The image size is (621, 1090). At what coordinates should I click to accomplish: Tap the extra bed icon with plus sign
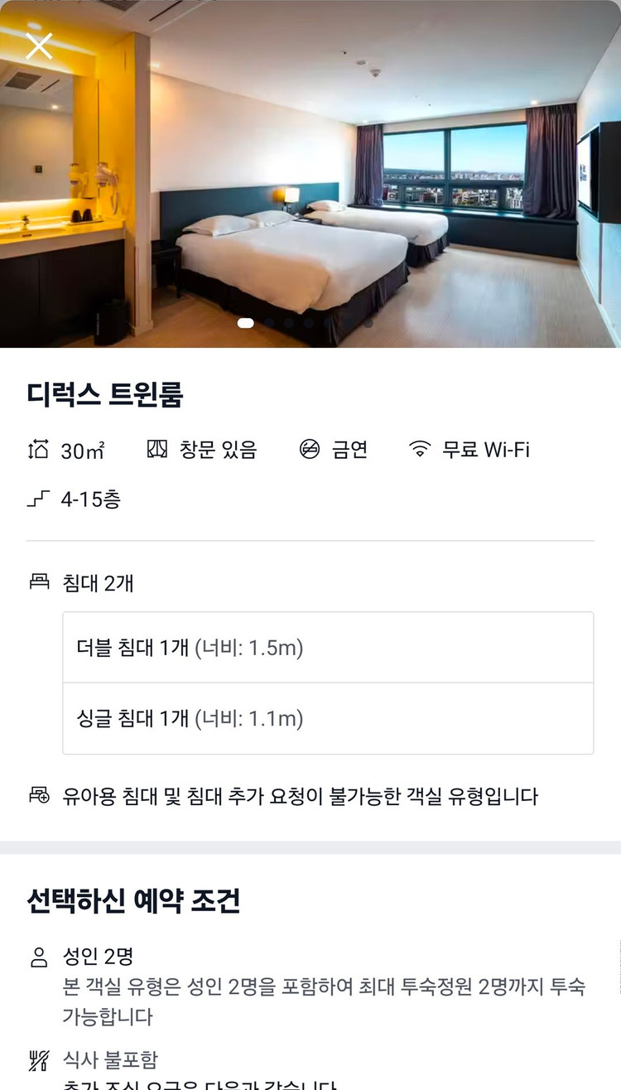click(39, 796)
